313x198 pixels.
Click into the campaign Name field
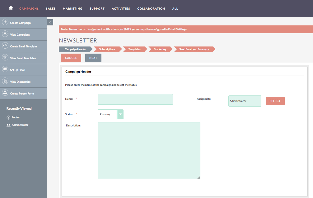pyautogui.click(x=135, y=99)
